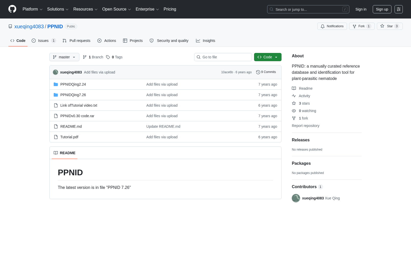411x257 pixels.
Task: Expand the Enterprise menu
Action: [x=147, y=9]
